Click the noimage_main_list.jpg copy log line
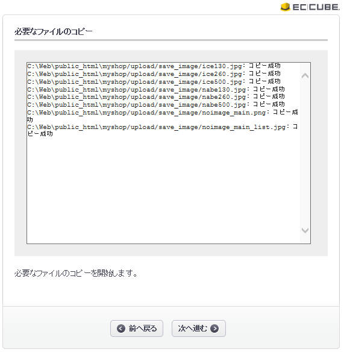This screenshot has height=352, width=344. click(x=163, y=130)
